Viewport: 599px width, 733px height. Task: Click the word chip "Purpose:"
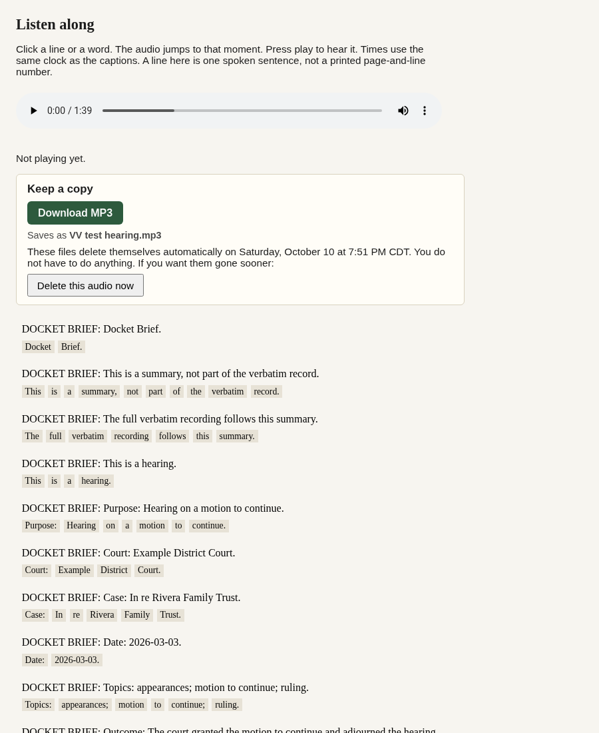click(41, 526)
